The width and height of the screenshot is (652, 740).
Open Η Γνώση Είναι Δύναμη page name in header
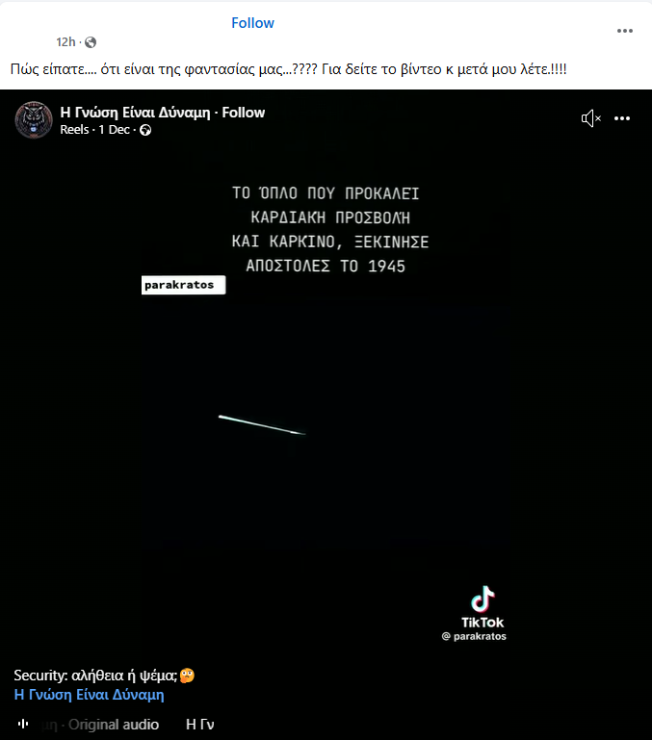click(135, 113)
